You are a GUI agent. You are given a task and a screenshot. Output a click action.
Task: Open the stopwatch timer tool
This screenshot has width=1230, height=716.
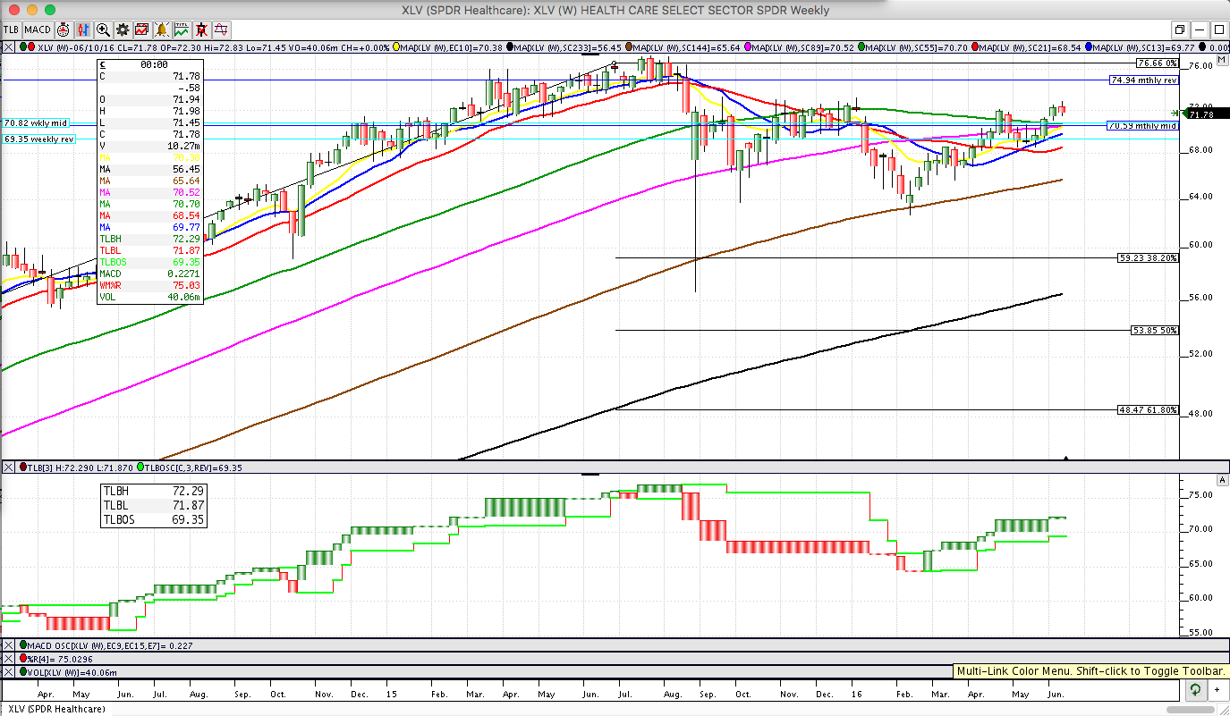(64, 29)
